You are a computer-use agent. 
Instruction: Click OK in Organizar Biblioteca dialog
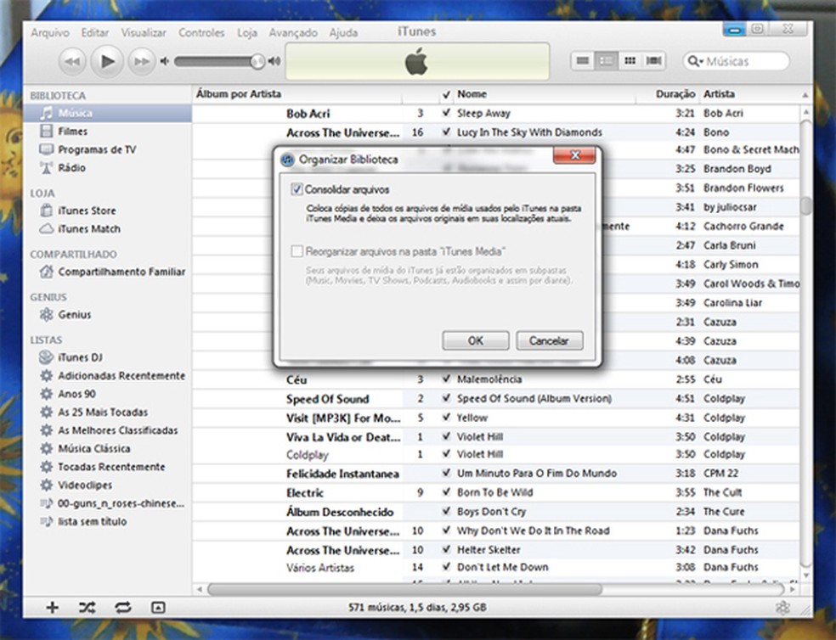(476, 340)
